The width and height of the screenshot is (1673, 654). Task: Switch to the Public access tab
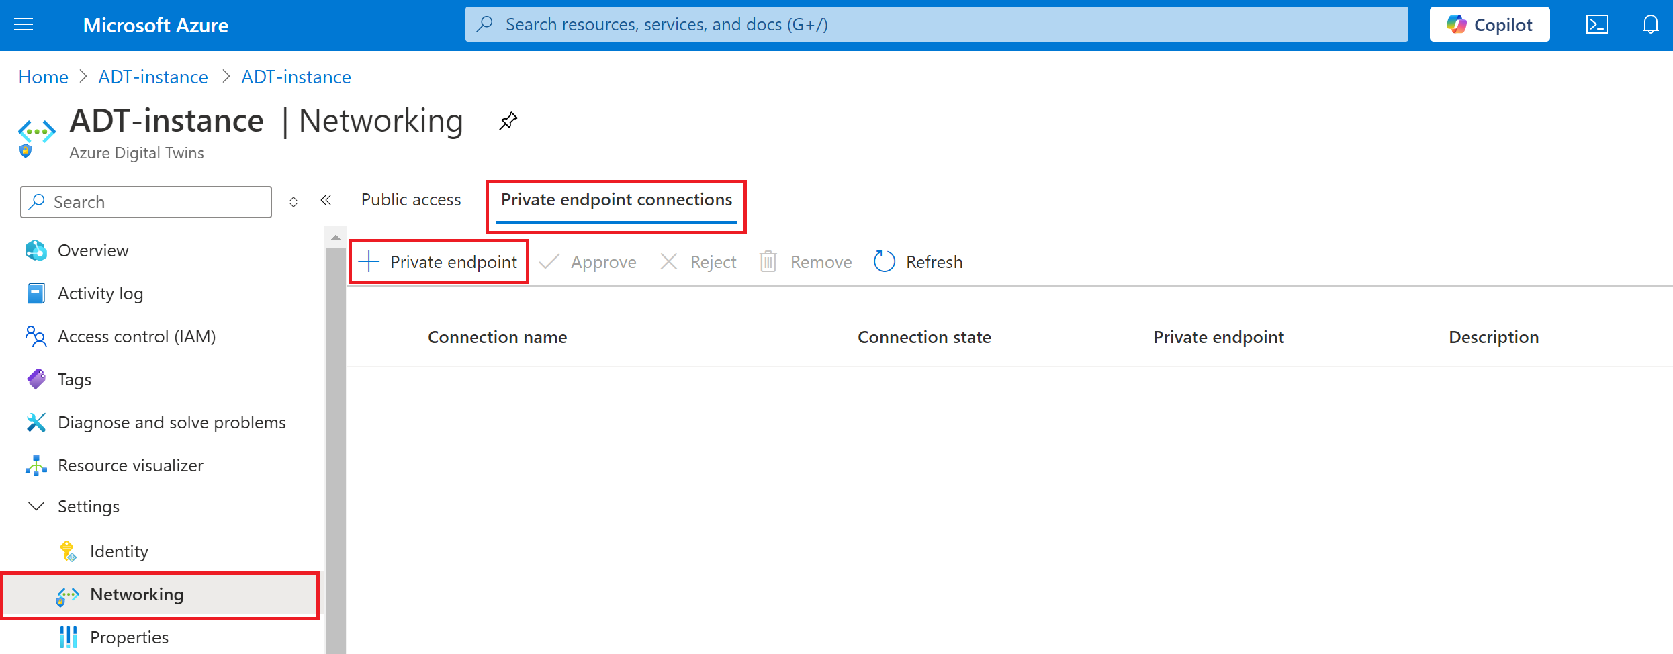(x=411, y=200)
